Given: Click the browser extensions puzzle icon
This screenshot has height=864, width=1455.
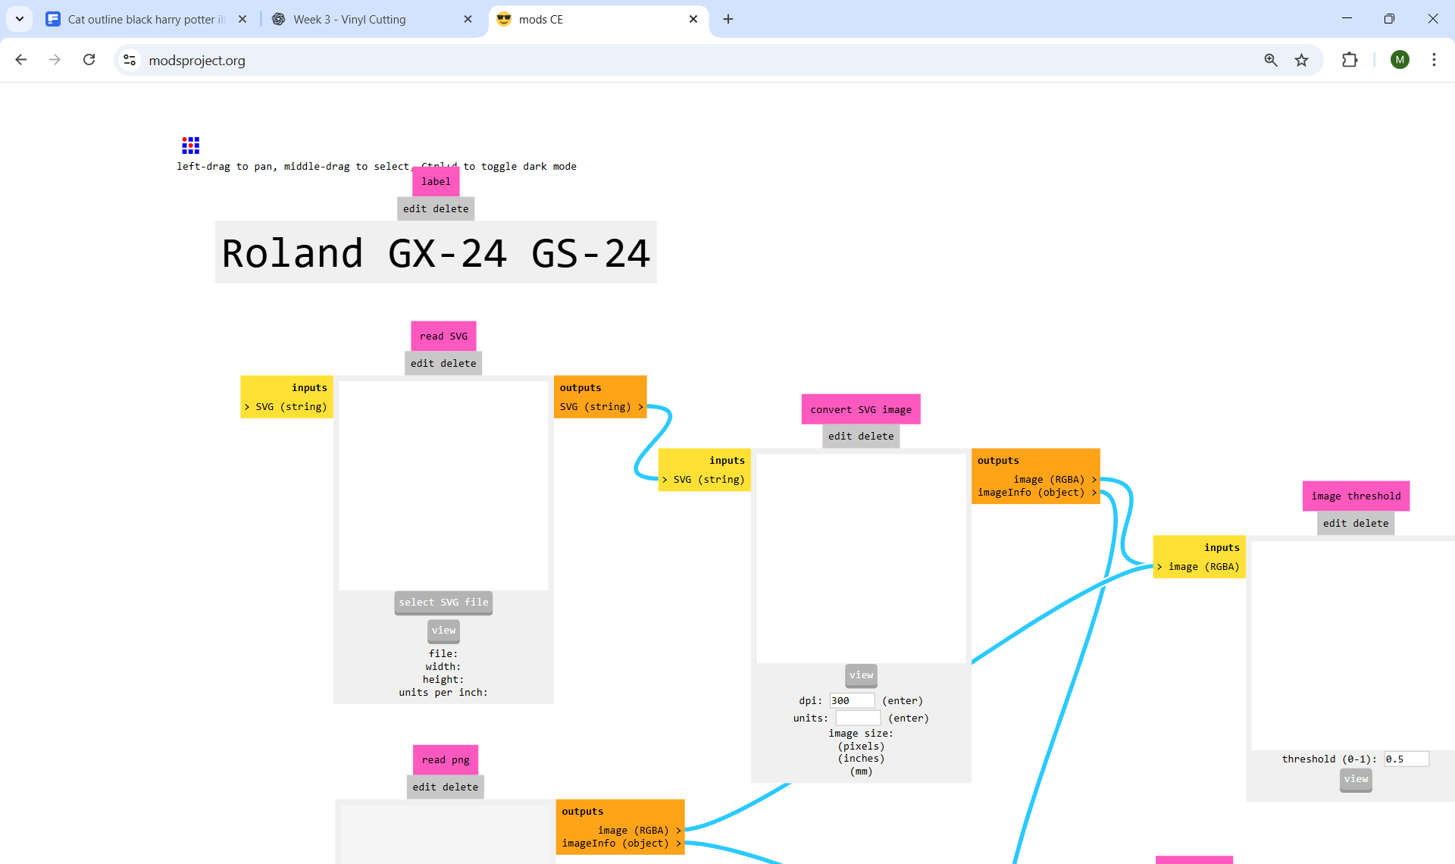Looking at the screenshot, I should point(1351,60).
